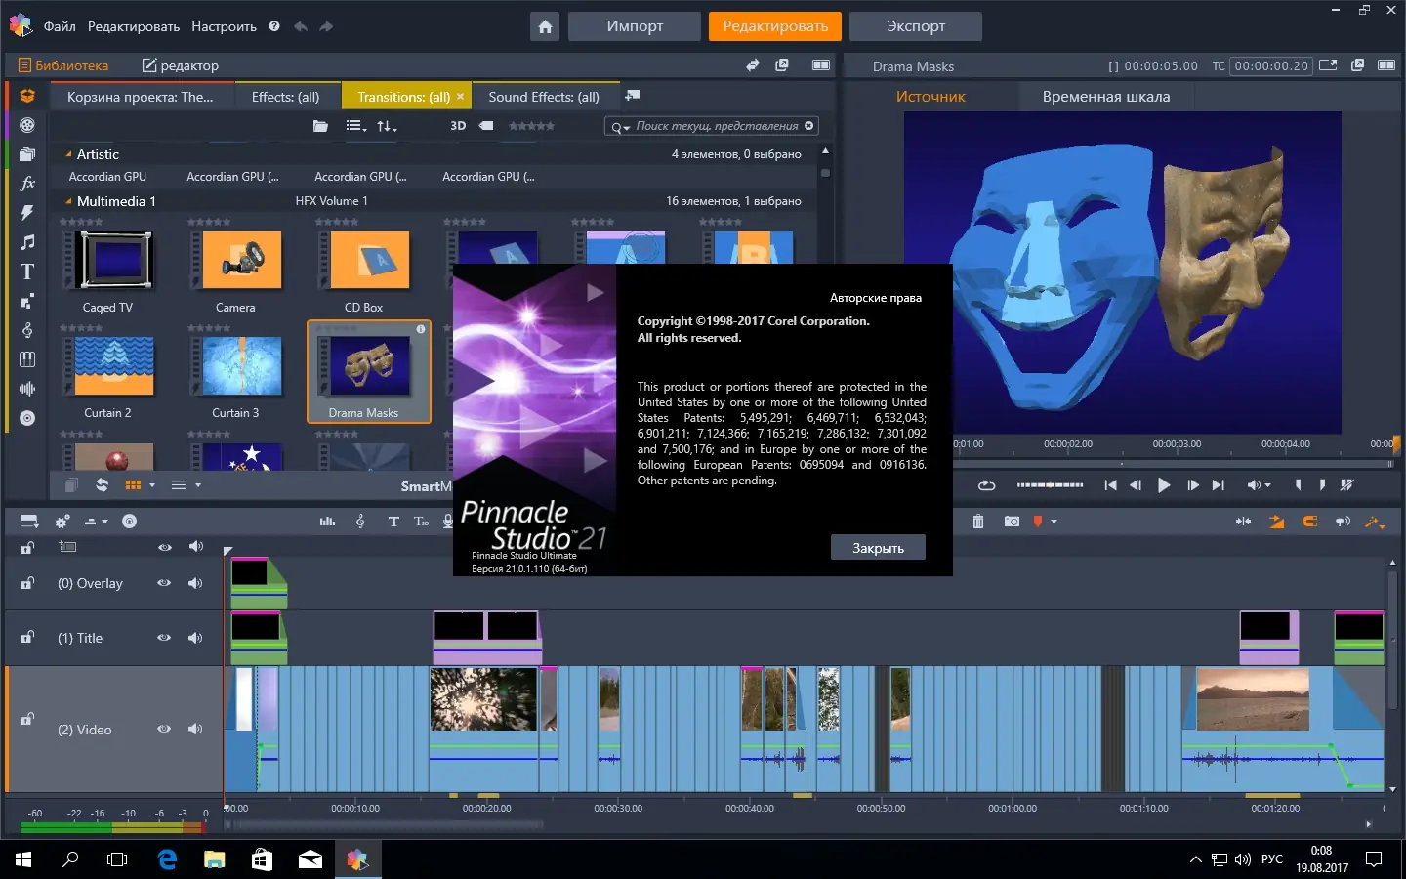
Task: Click the undo arrow in top bar
Action: click(x=301, y=26)
